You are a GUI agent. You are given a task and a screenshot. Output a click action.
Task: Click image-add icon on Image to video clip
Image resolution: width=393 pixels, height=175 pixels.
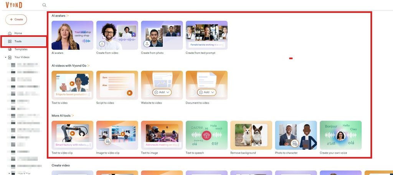pos(108,141)
